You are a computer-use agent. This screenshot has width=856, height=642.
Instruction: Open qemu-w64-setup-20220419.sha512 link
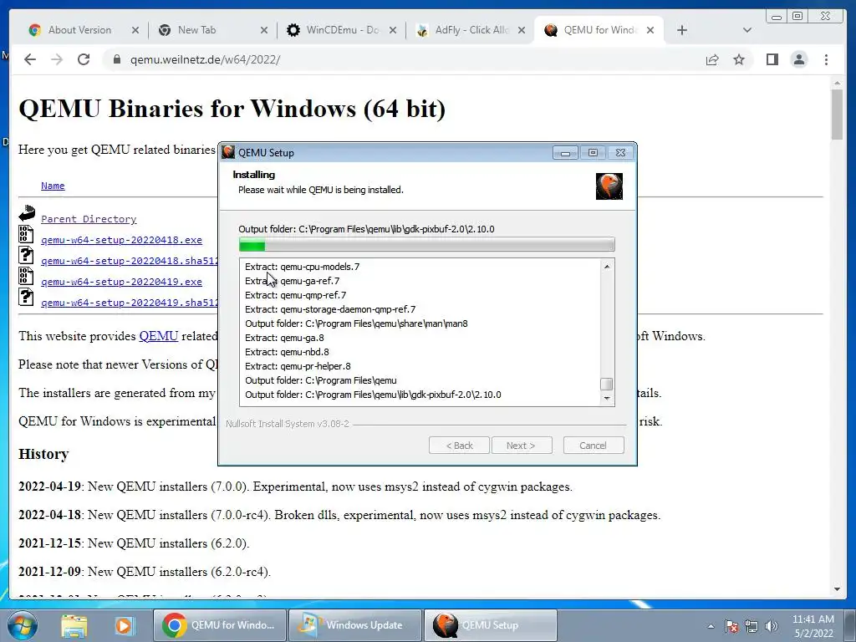(130, 303)
